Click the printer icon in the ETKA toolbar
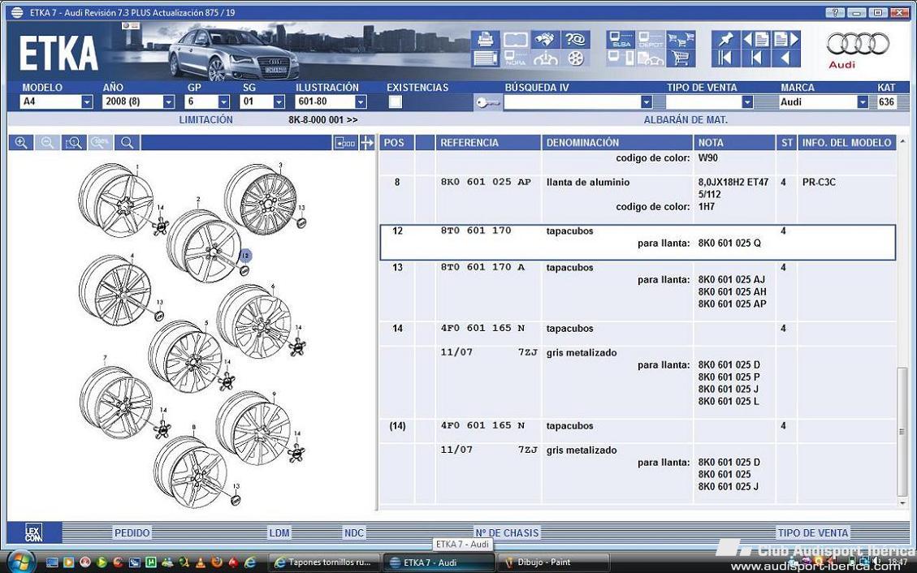Screen dimensions: 917x573 pos(486,39)
